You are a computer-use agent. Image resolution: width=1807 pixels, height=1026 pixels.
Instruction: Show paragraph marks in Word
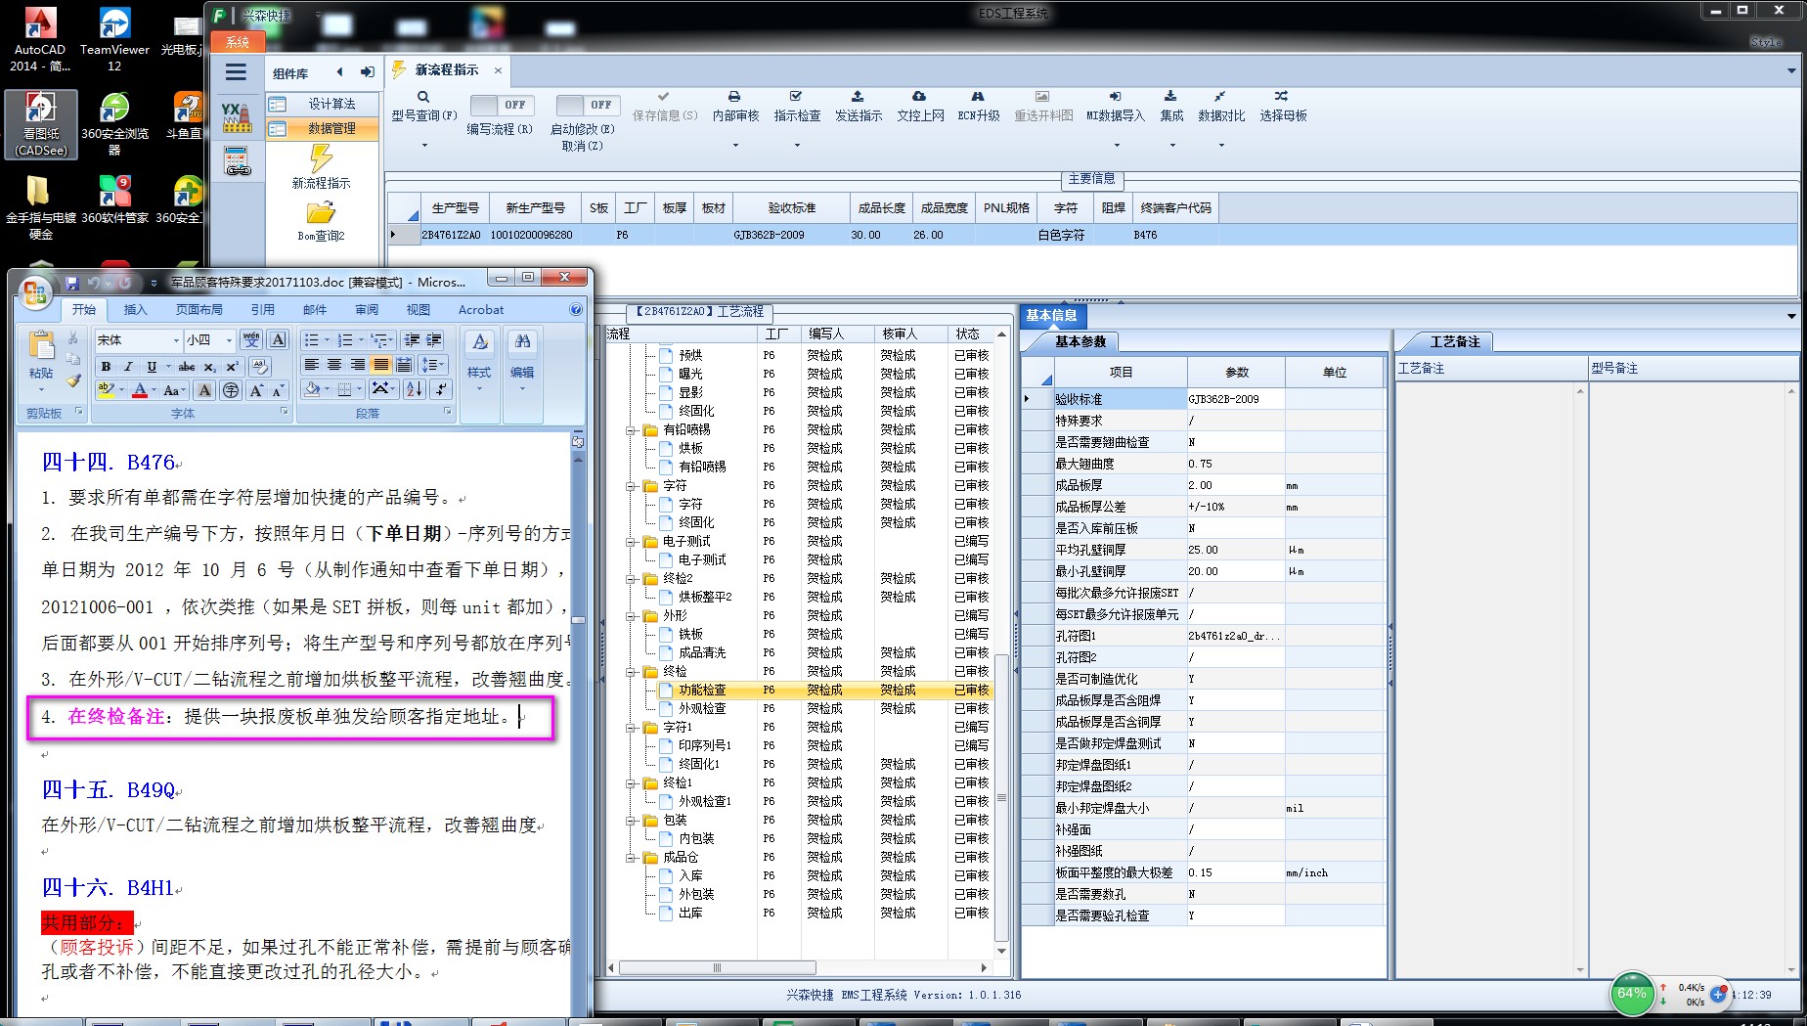tap(441, 389)
